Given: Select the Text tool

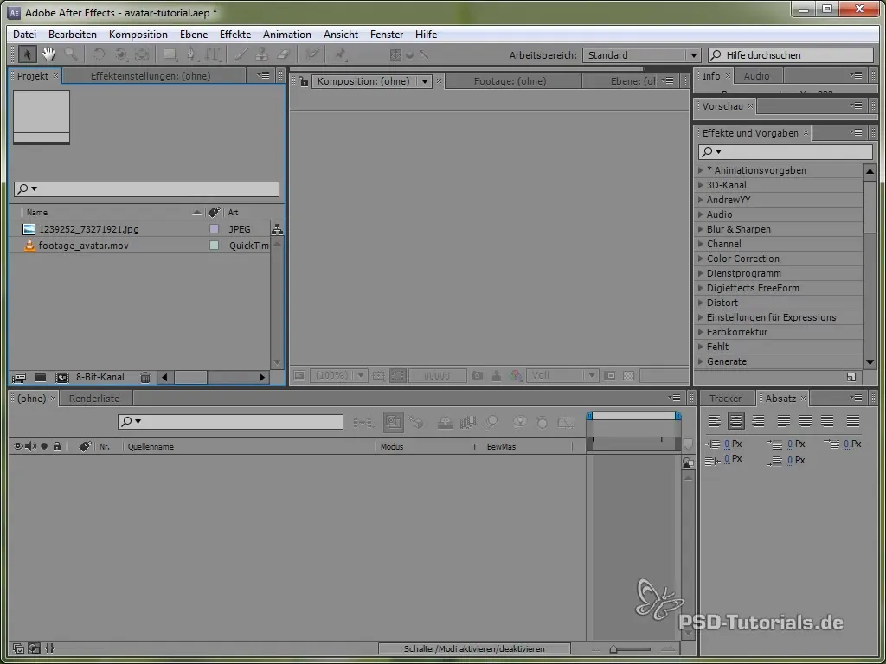Looking at the screenshot, I should click(x=213, y=54).
